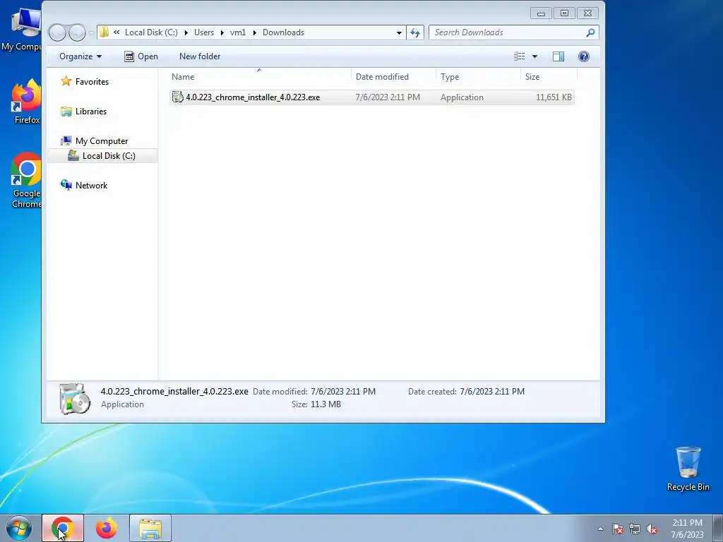Select vm1 in the address path
Screen dimensions: 723x542
(x=238, y=32)
